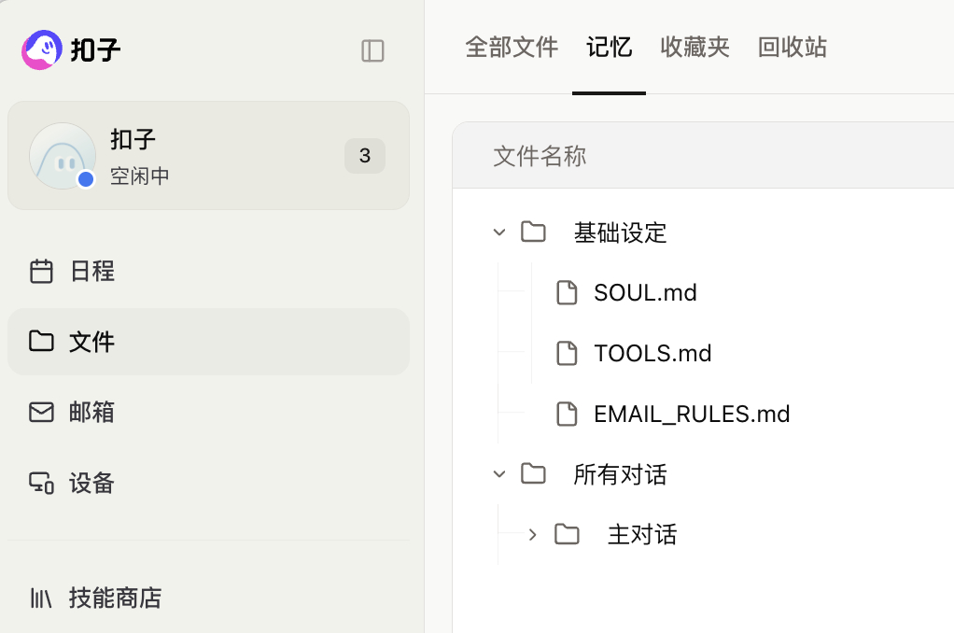Click the agent avatar image
954x633 pixels.
coord(63,155)
